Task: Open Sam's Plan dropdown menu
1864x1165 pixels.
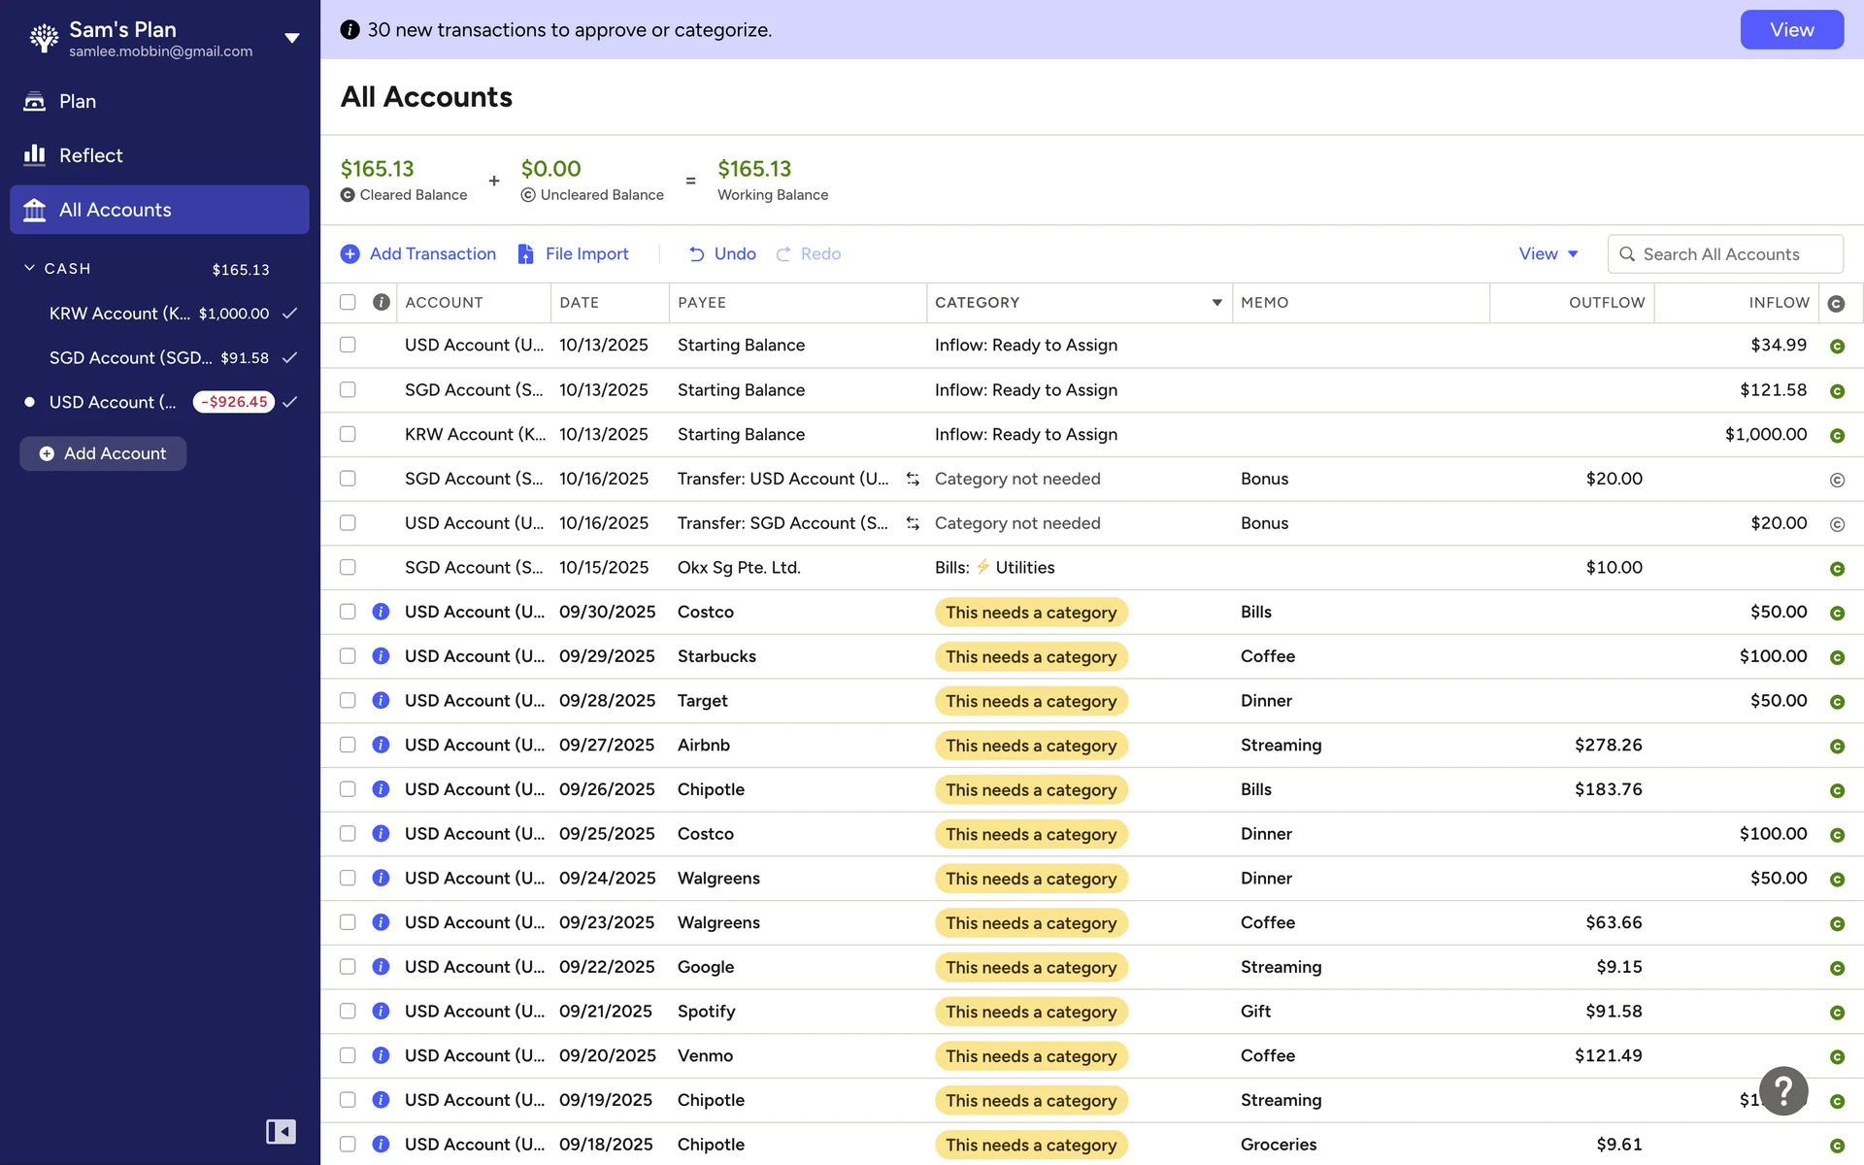Action: (291, 39)
